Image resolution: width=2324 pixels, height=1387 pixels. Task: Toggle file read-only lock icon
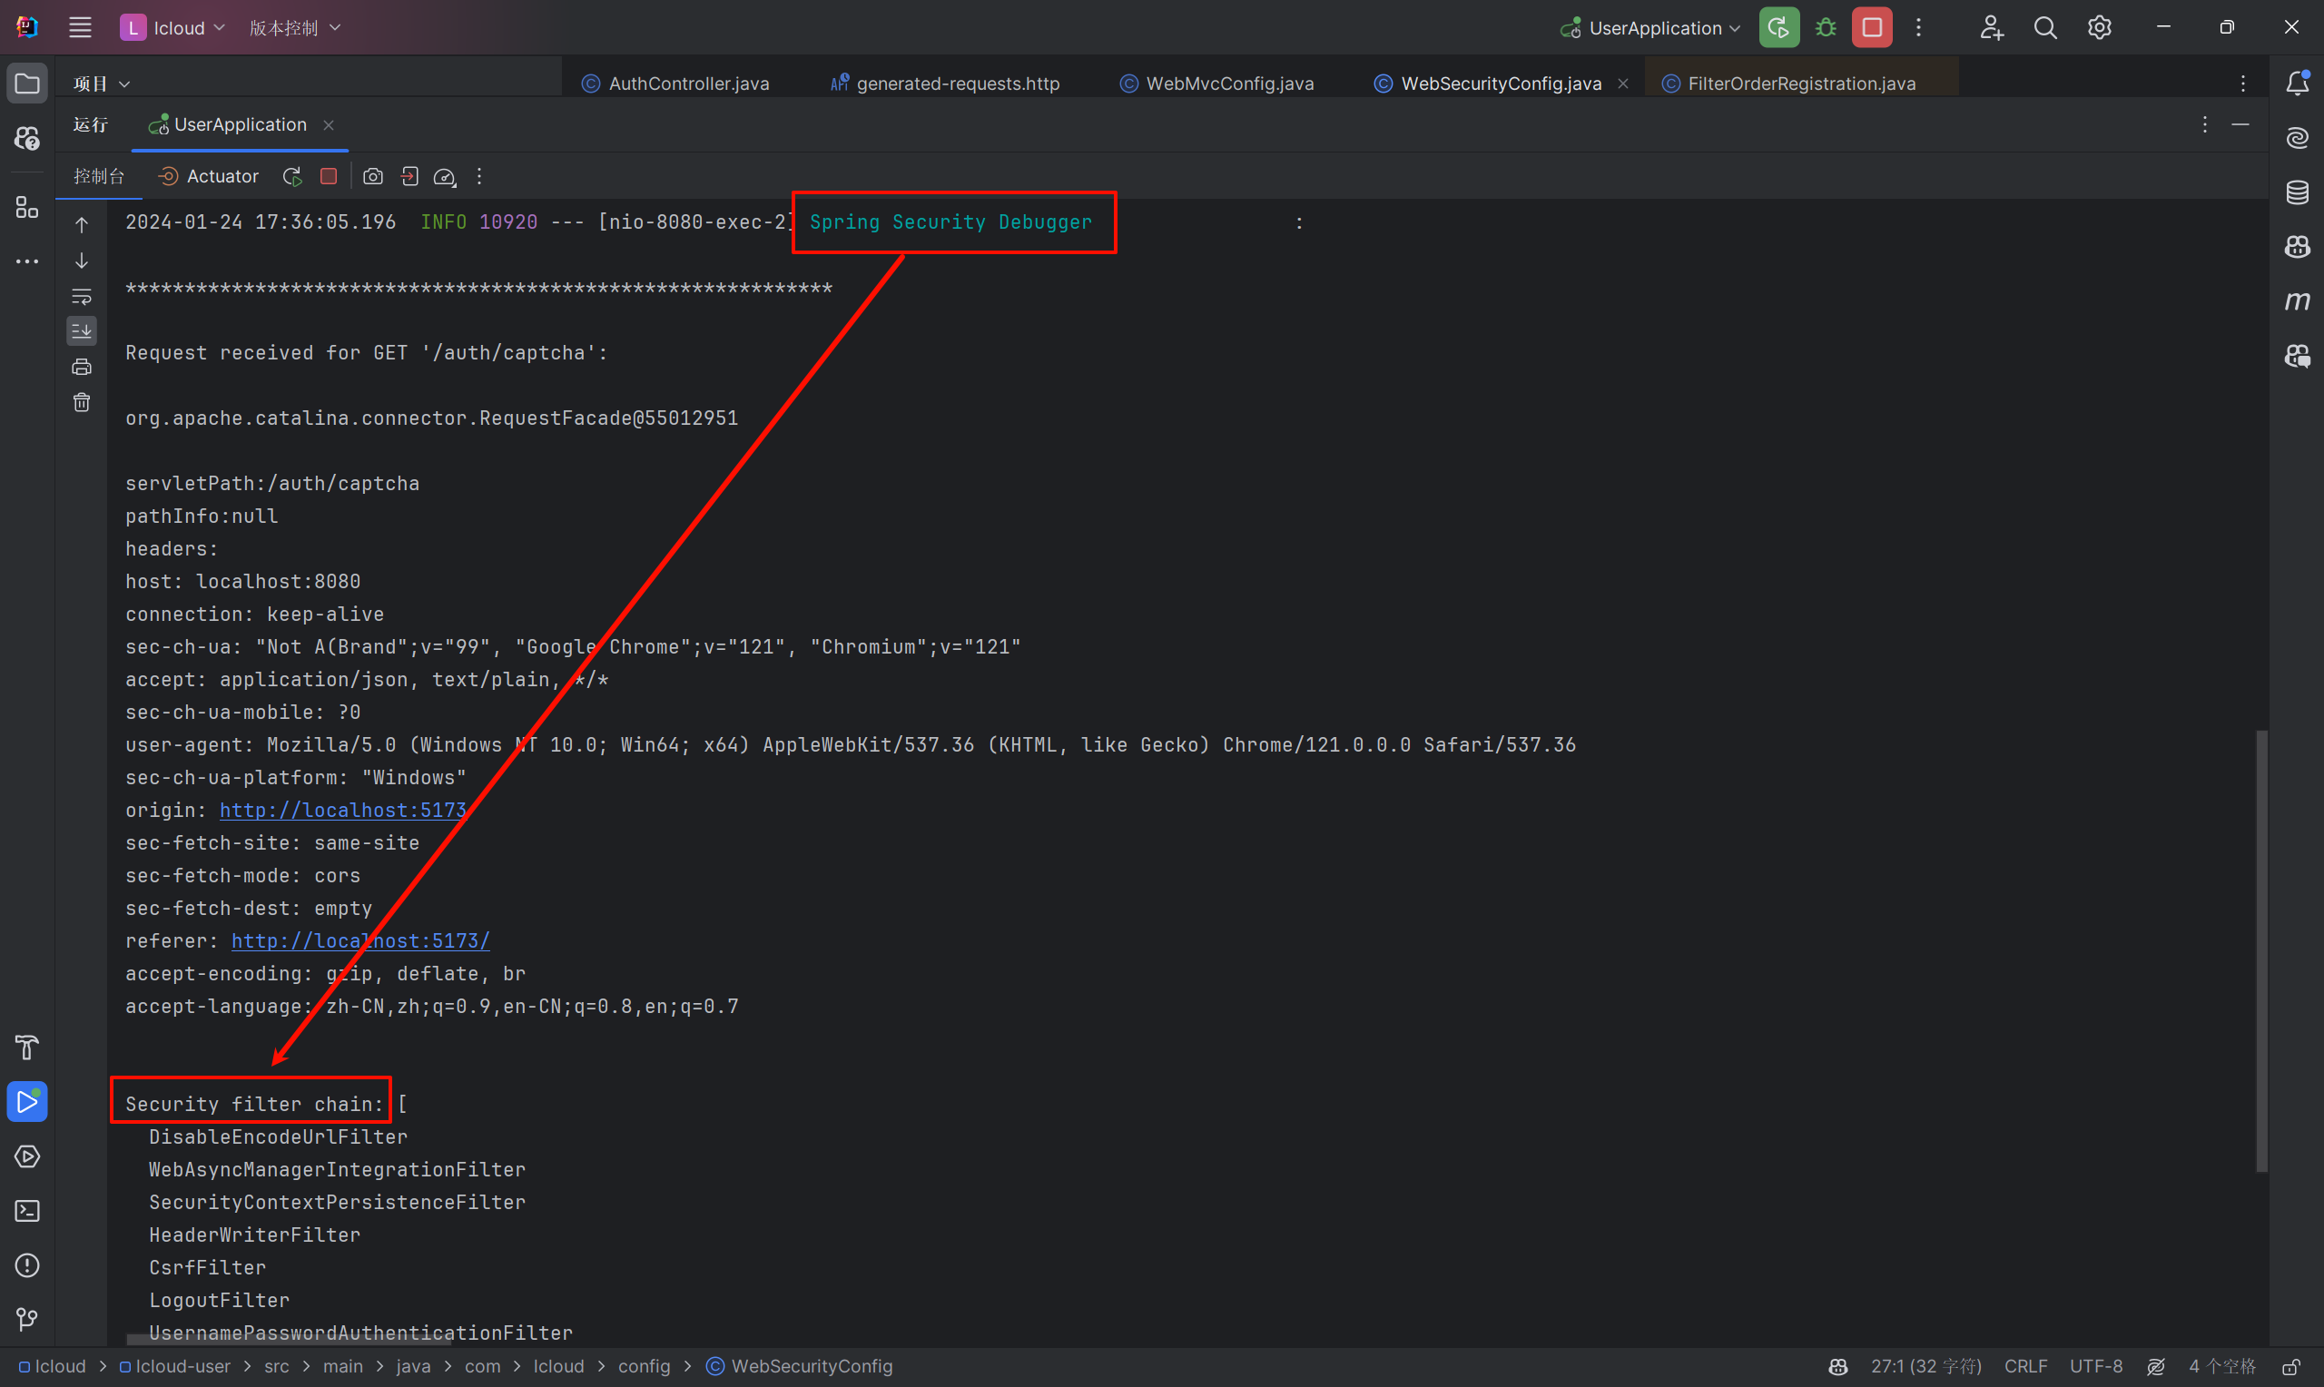2290,1366
